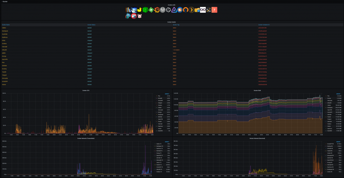Click stopped status in Emby row
The width and height of the screenshot is (344, 178).
(x=90, y=40)
